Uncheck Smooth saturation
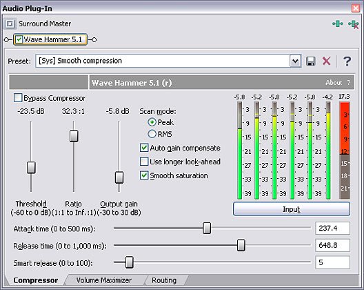Screen dimensions: 364x290 pyautogui.click(x=144, y=175)
